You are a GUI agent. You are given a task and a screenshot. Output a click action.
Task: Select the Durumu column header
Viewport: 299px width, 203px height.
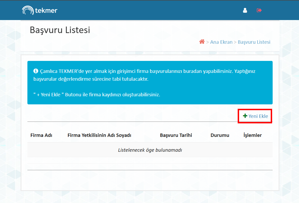[x=220, y=135]
